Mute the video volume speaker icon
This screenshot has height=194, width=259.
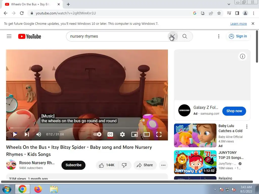39,134
